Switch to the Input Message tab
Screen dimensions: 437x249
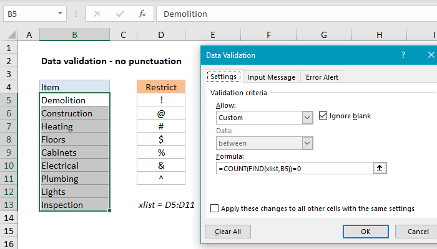coord(271,77)
